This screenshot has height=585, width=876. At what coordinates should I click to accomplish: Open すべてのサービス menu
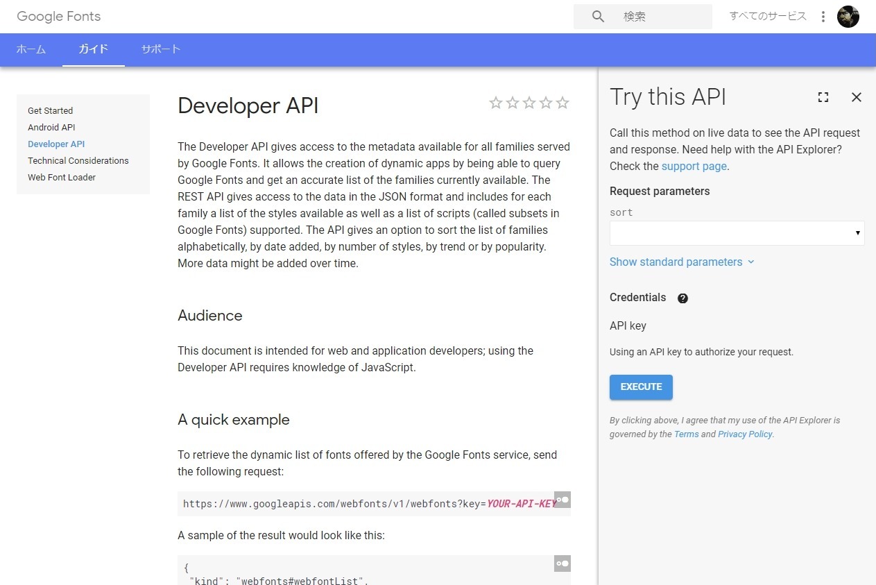click(768, 16)
